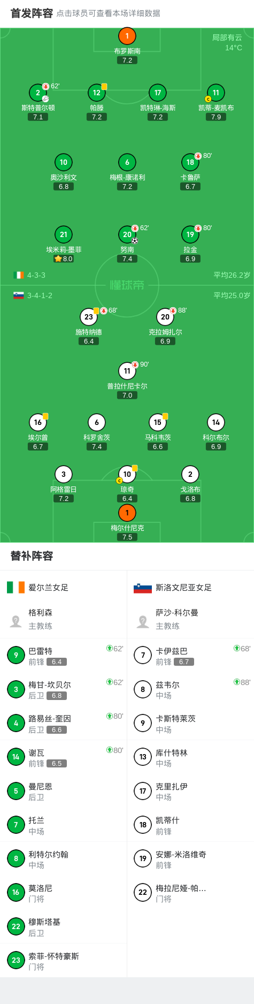Click coach 萨沙-科尔曼 avatar
This screenshot has height=1004, width=254.
coord(143,621)
